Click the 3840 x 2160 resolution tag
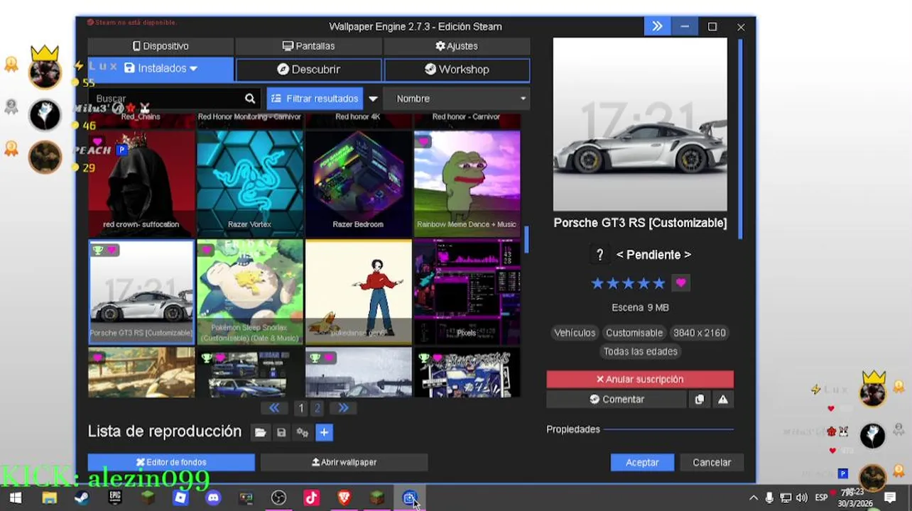912x511 pixels. pyautogui.click(x=700, y=333)
